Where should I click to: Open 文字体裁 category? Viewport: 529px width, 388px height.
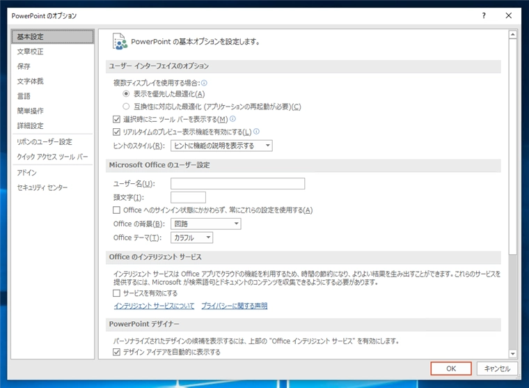(52, 81)
